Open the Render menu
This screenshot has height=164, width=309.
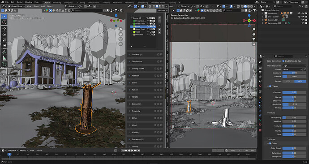20,2
